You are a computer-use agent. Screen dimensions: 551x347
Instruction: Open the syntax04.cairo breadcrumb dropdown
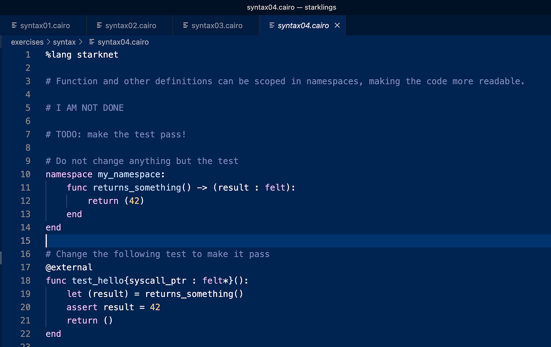pos(123,42)
